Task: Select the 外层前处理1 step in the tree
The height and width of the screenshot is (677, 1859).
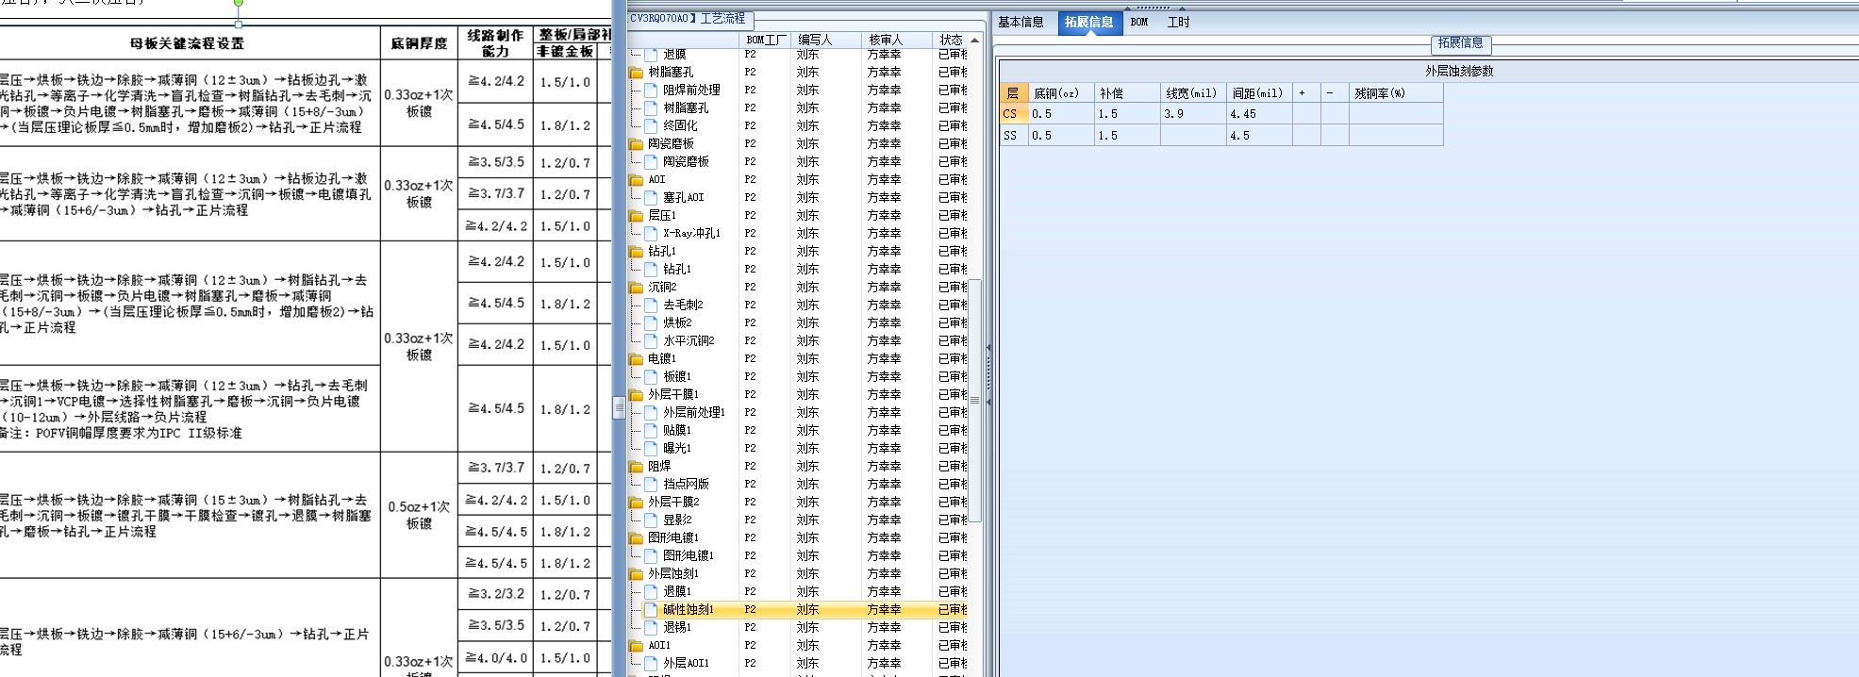Action: click(693, 412)
